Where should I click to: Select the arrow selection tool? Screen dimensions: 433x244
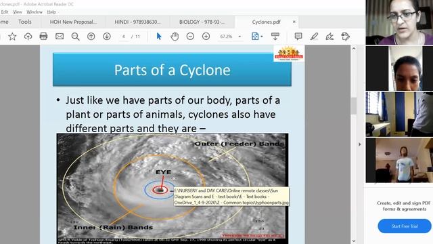159,36
